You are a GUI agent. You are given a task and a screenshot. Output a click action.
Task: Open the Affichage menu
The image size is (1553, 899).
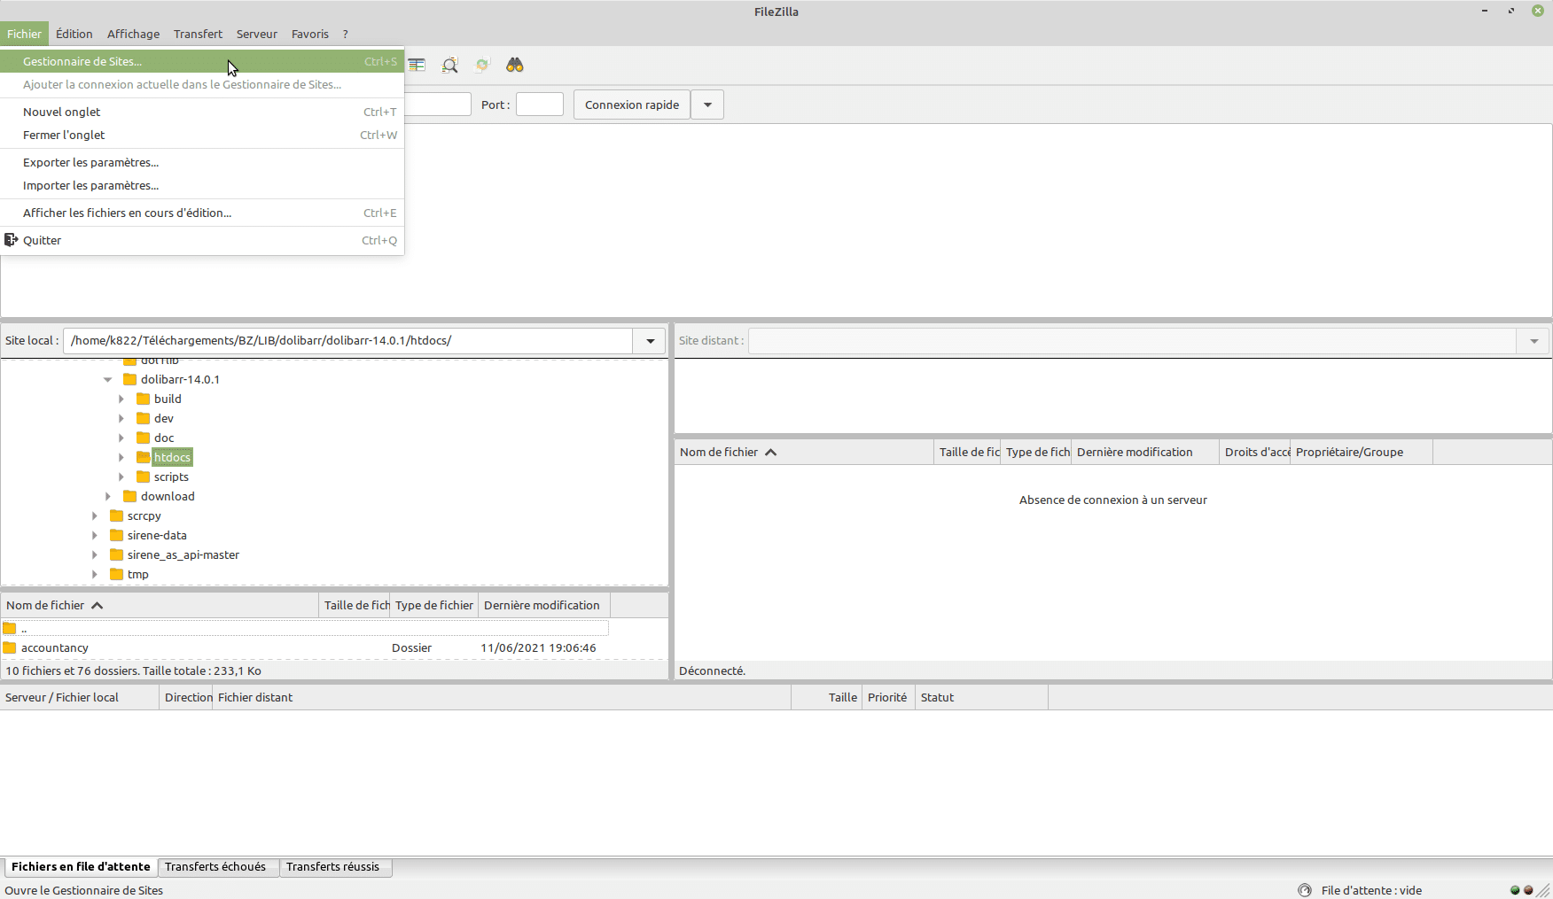click(134, 34)
